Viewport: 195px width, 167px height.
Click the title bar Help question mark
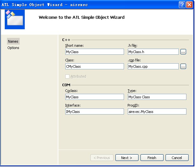click(182, 4)
